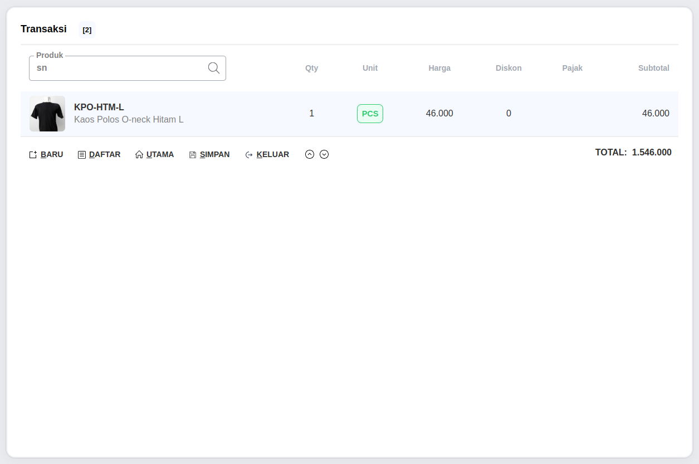Viewport: 699px width, 464px height.
Task: Go to UTAMA home
Action: click(x=154, y=154)
